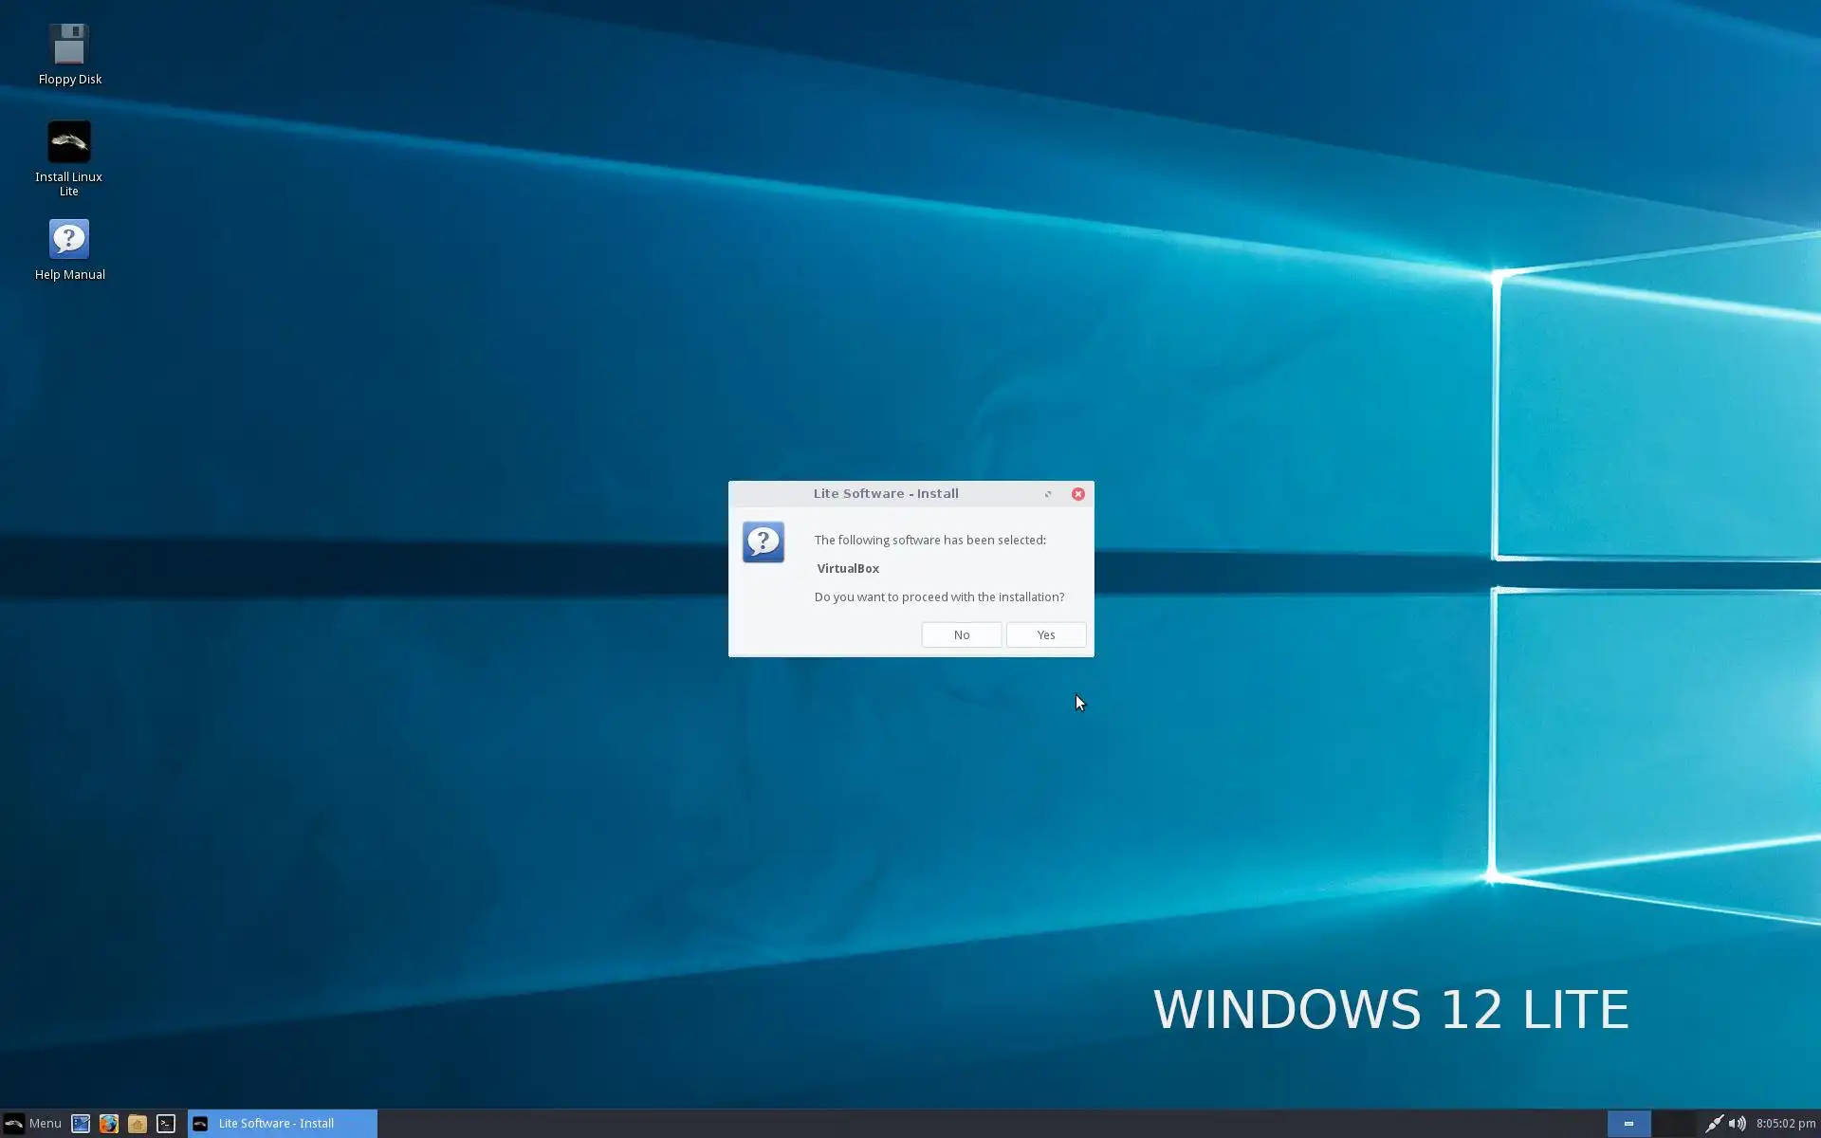Open the Menu button in taskbar
1821x1138 pixels.
click(32, 1124)
